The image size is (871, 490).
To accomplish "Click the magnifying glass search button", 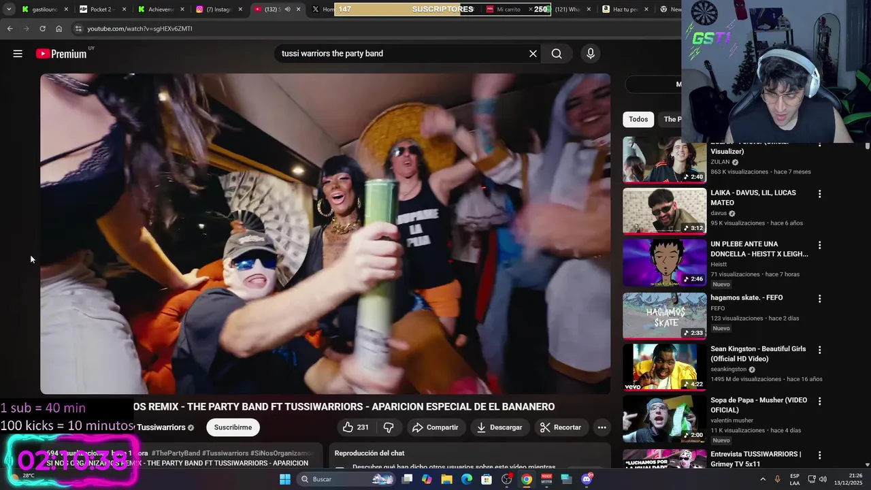I will pyautogui.click(x=557, y=54).
